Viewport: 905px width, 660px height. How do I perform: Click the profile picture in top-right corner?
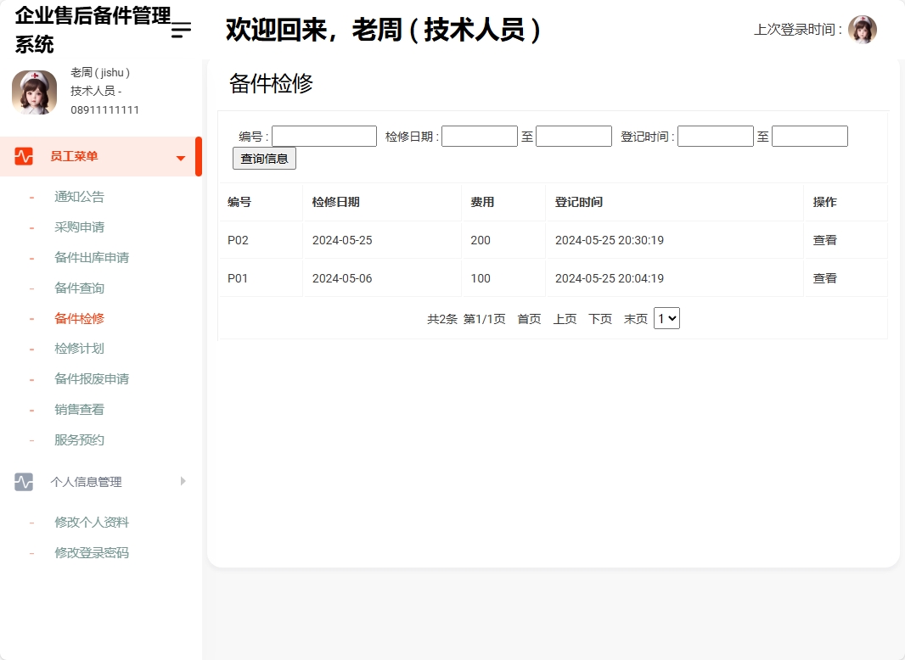coord(863,29)
